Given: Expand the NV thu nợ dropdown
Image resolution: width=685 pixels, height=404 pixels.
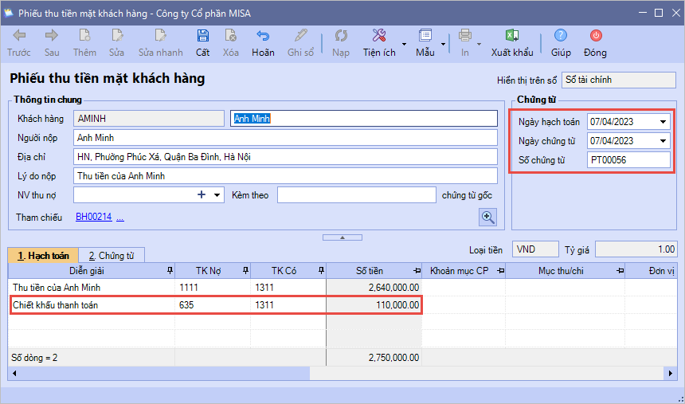Looking at the screenshot, I should click(x=217, y=194).
